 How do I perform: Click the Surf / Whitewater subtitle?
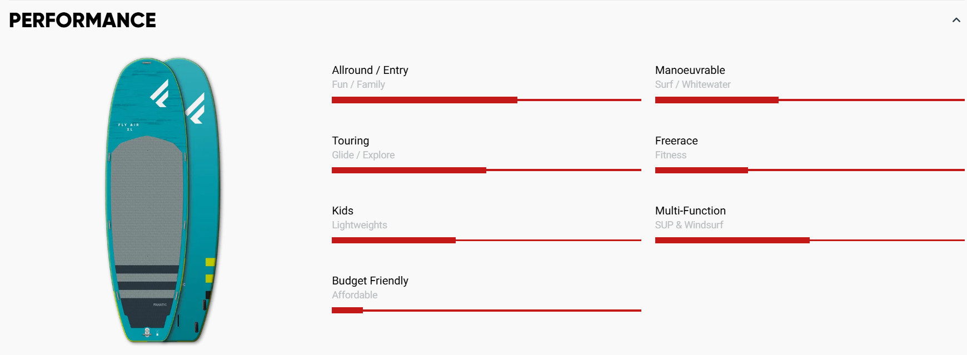(x=692, y=84)
